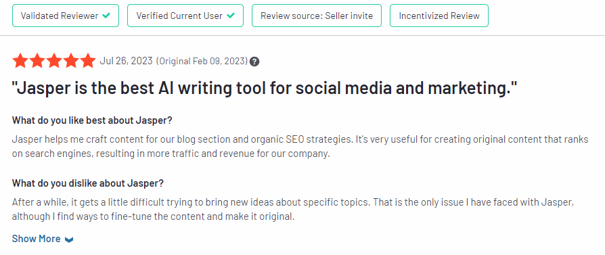This screenshot has width=605, height=255.
Task: Open the review title about Jasper AI
Action: tap(265, 89)
